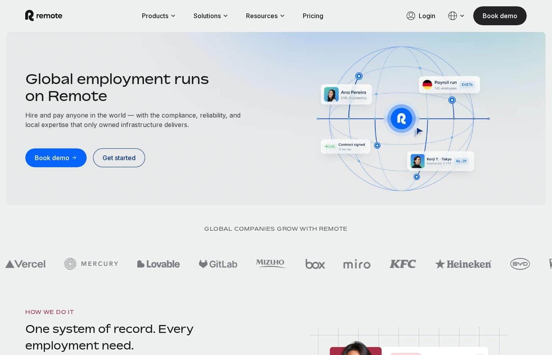Click the Mercury logo
The image size is (552, 355).
[x=91, y=264]
